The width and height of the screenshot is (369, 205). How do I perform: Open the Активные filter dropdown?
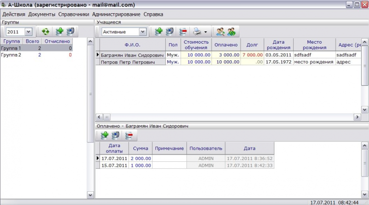(x=143, y=32)
